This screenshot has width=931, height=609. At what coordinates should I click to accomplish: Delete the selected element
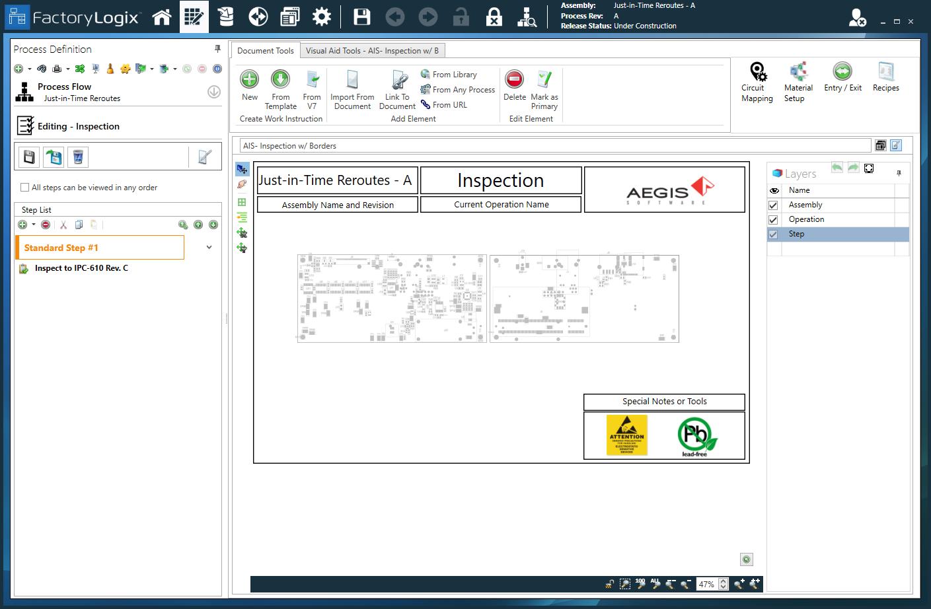tap(514, 80)
